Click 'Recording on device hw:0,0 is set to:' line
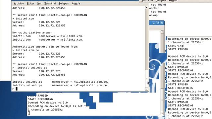This screenshot has width=212, height=119. [59, 106]
